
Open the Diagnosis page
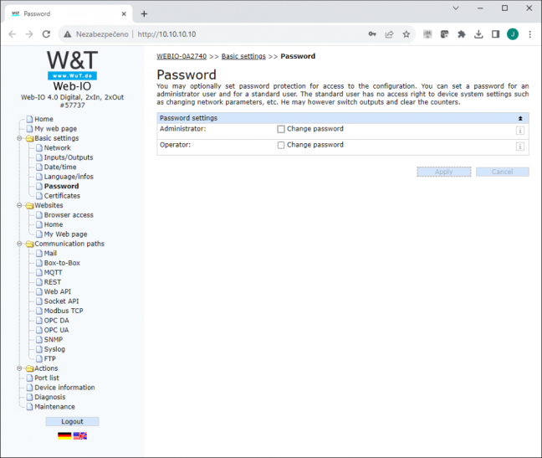[x=50, y=397]
